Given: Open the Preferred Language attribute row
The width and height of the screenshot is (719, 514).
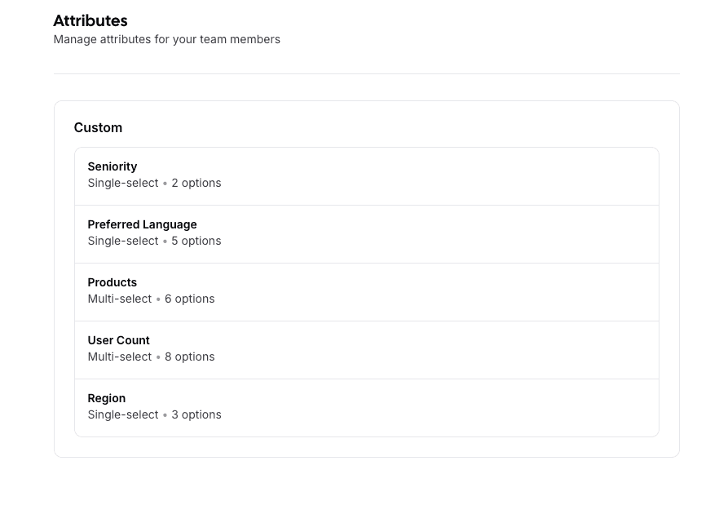Looking at the screenshot, I should [x=366, y=234].
